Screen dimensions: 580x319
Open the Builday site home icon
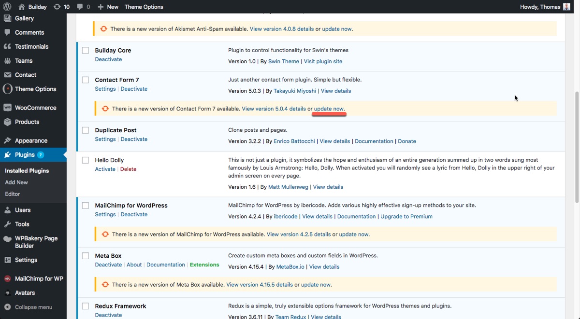[22, 7]
